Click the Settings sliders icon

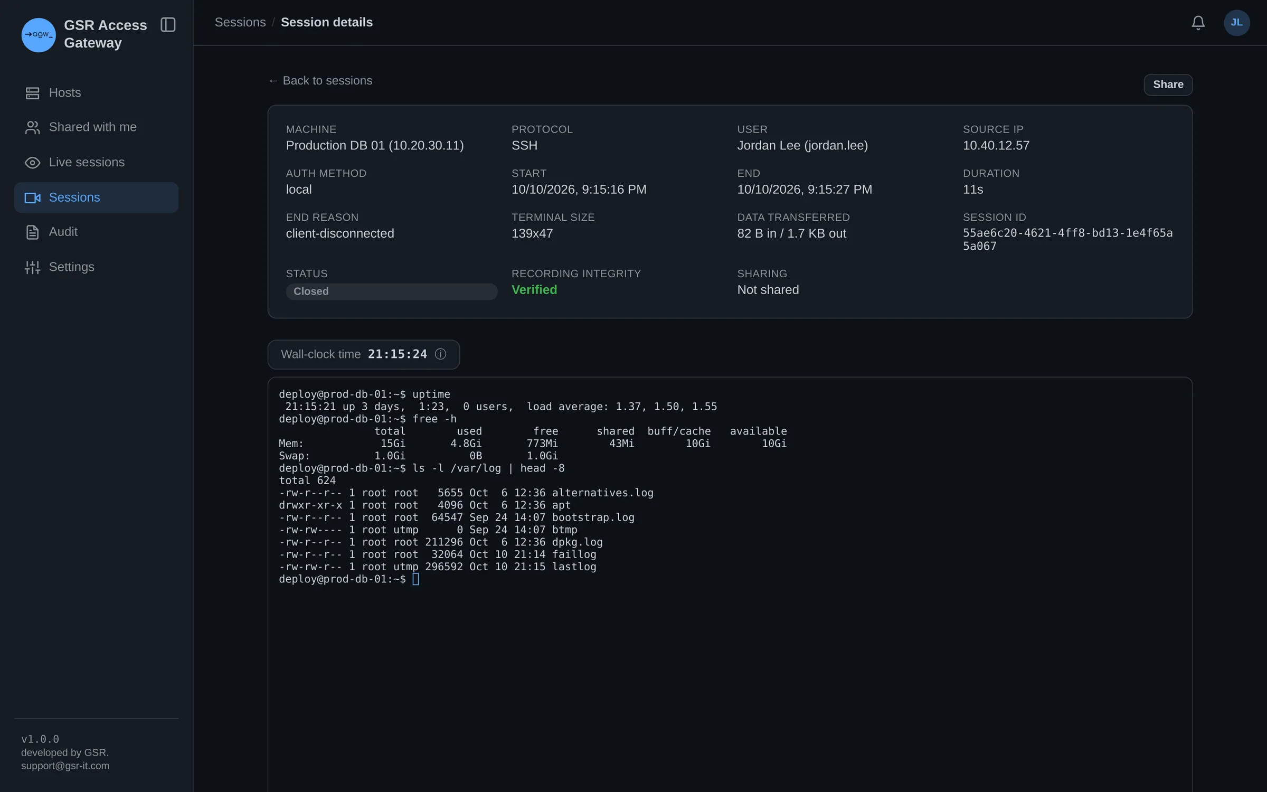click(x=32, y=267)
